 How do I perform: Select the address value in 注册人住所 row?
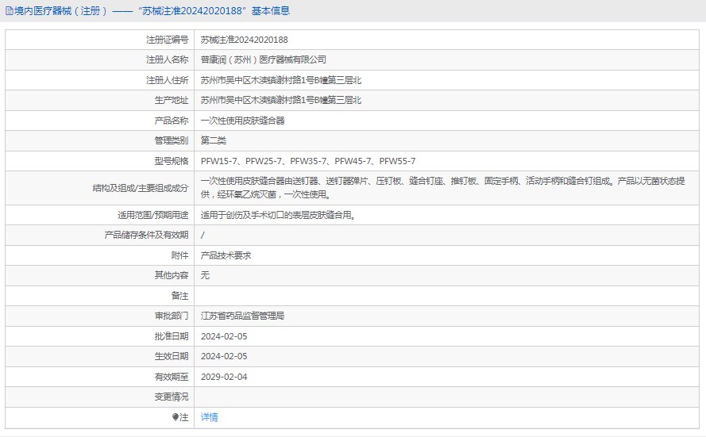click(281, 80)
